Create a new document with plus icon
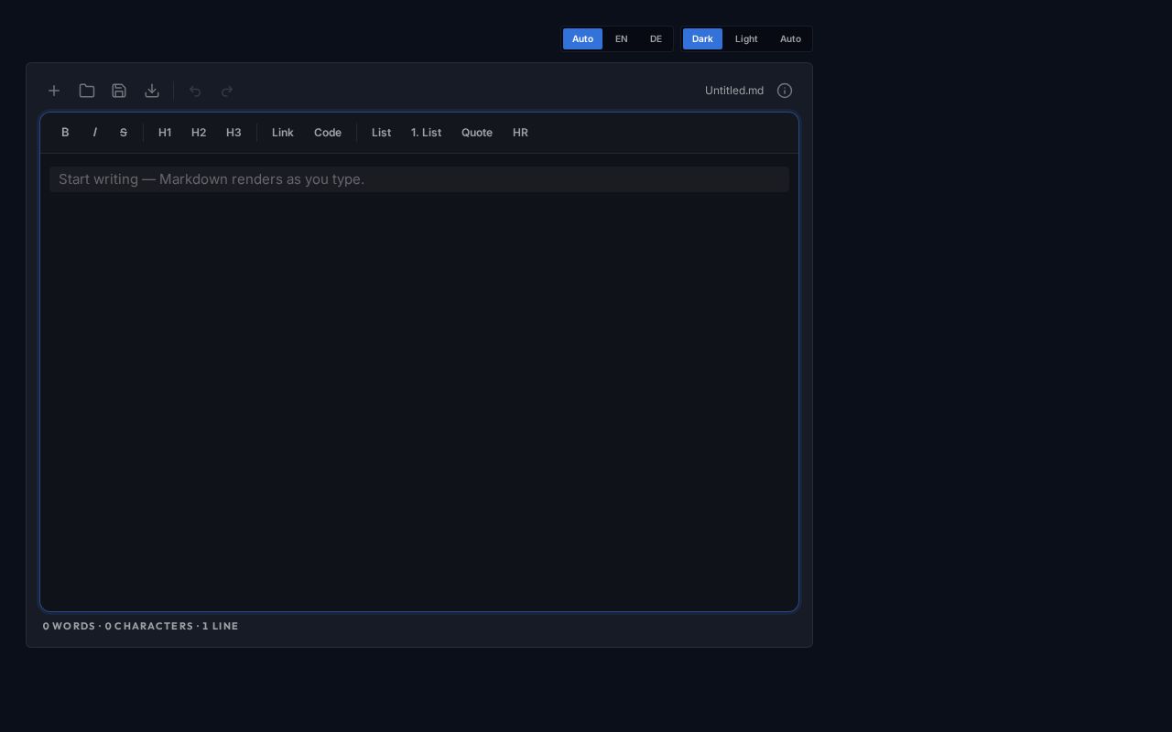1172x732 pixels. click(x=54, y=91)
